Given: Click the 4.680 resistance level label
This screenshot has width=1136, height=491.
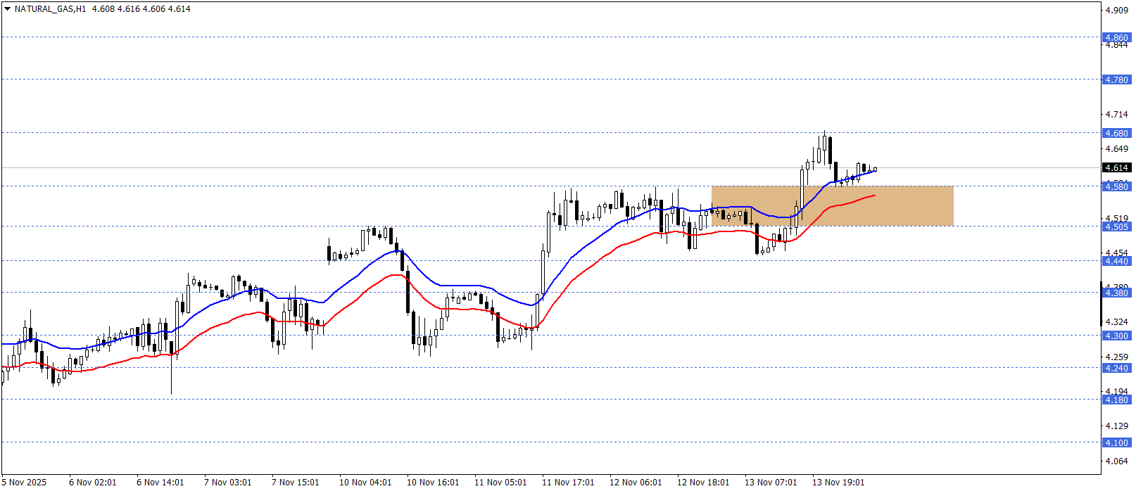Looking at the screenshot, I should click(1116, 133).
